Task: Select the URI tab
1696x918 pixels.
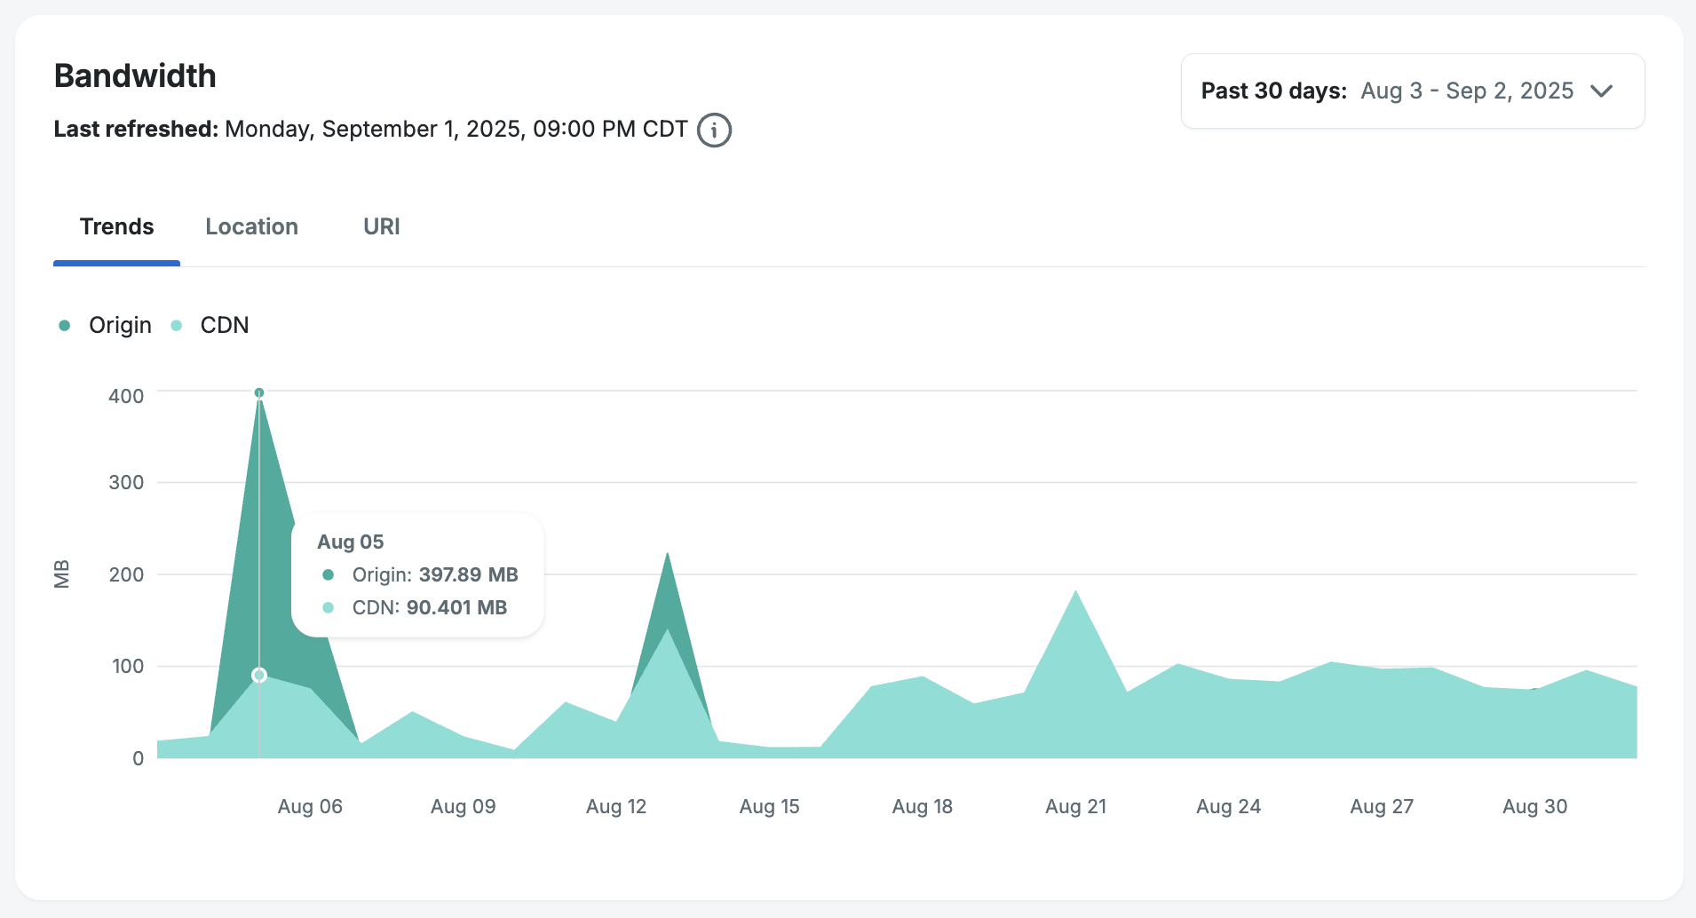Action: tap(381, 227)
